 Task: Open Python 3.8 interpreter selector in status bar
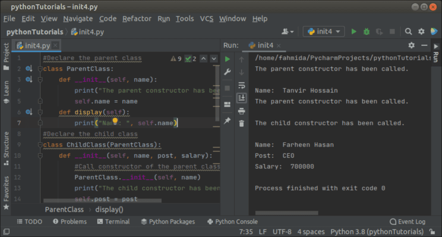pyautogui.click(x=377, y=232)
